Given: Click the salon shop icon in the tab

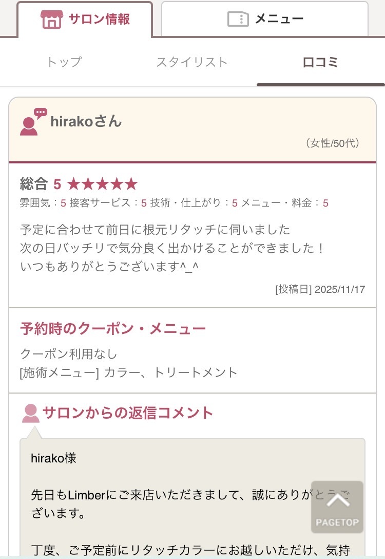Looking at the screenshot, I should (x=51, y=20).
